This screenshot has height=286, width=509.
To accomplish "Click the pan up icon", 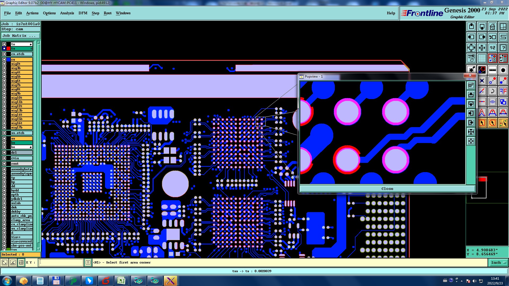I will tap(471, 26).
